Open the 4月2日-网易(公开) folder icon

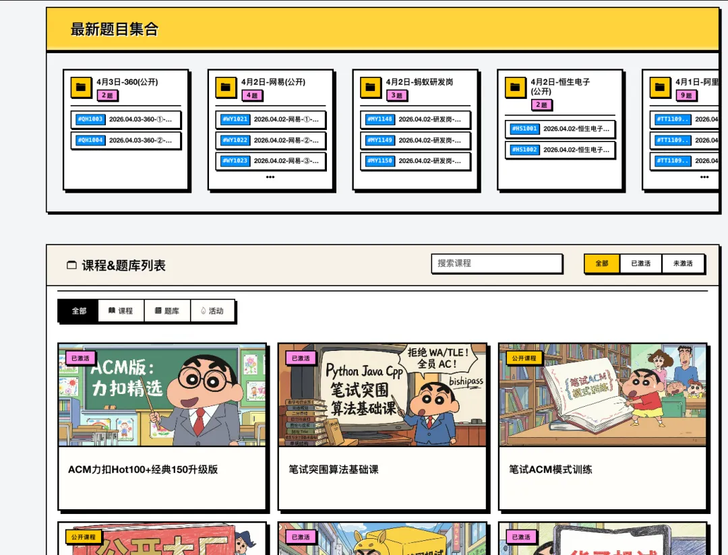point(226,88)
